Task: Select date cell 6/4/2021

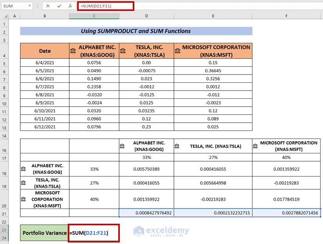Action: [x=45, y=62]
